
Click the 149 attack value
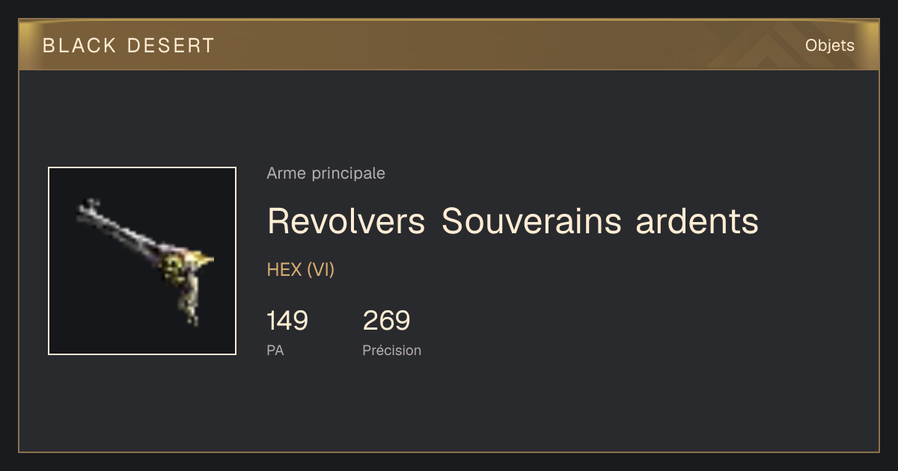(287, 321)
